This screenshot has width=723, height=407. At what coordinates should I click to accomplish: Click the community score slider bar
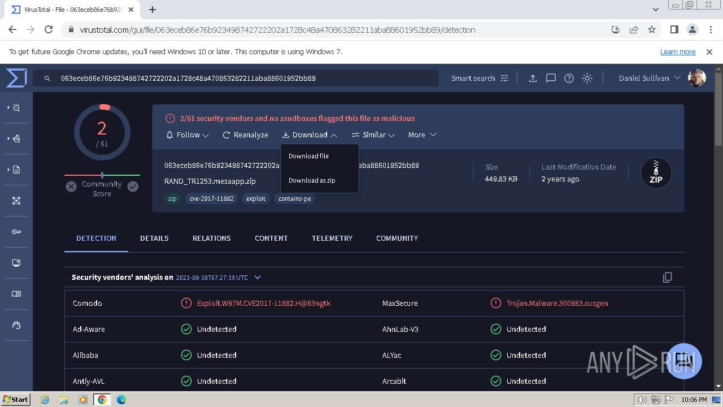pyautogui.click(x=102, y=175)
